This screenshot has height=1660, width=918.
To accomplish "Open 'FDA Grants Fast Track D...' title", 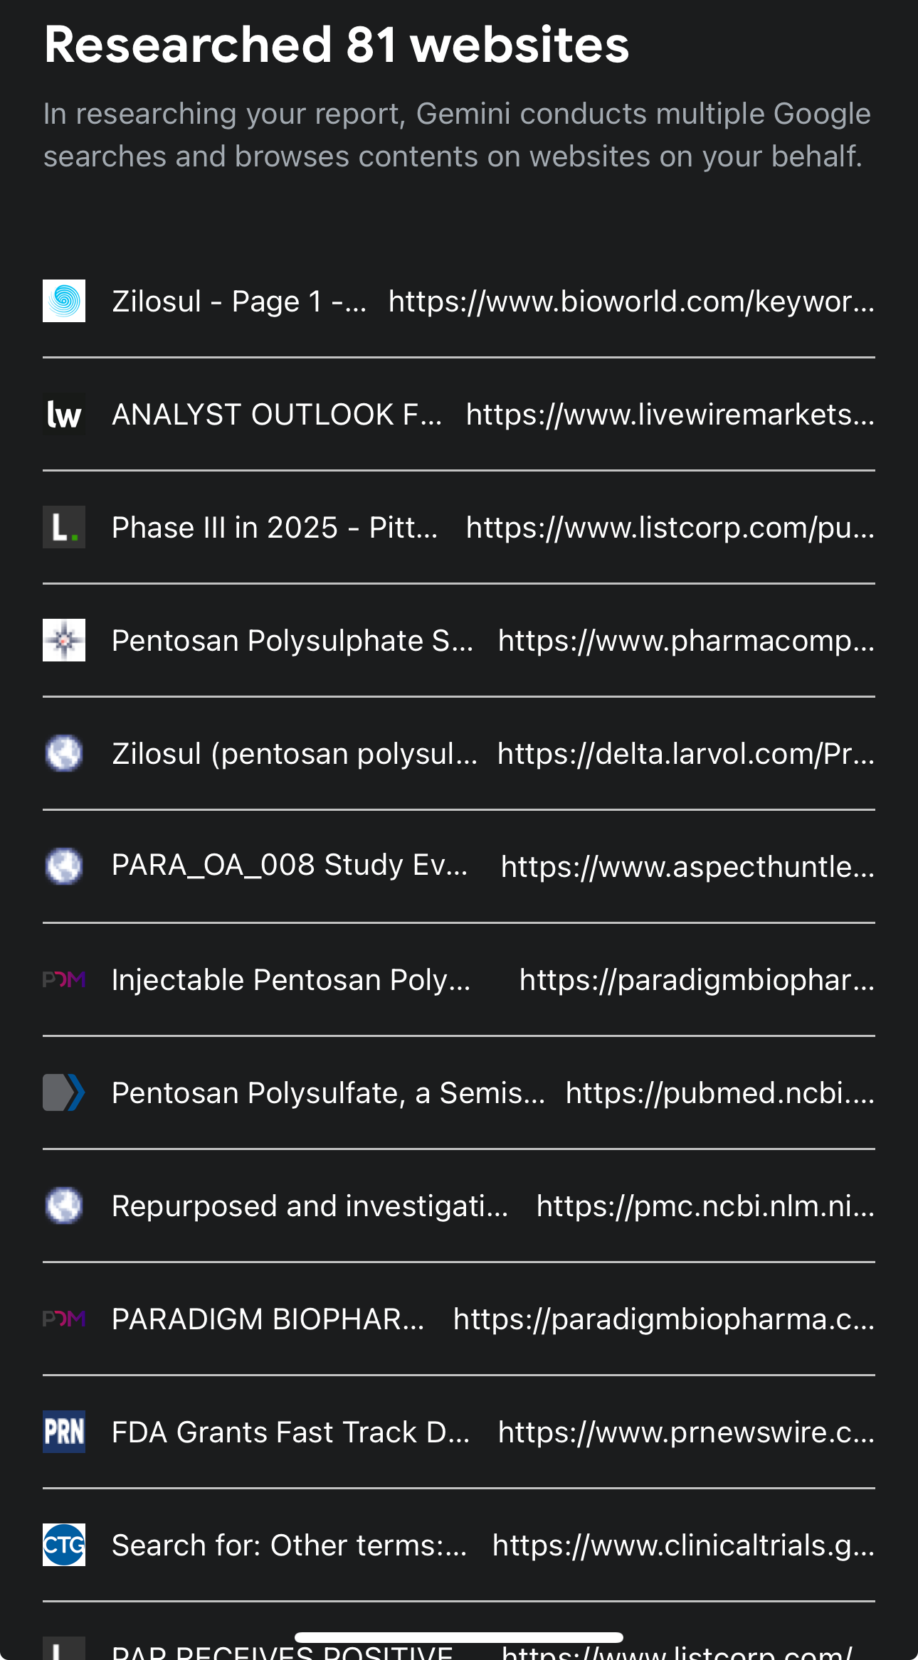I will pos(291,1432).
